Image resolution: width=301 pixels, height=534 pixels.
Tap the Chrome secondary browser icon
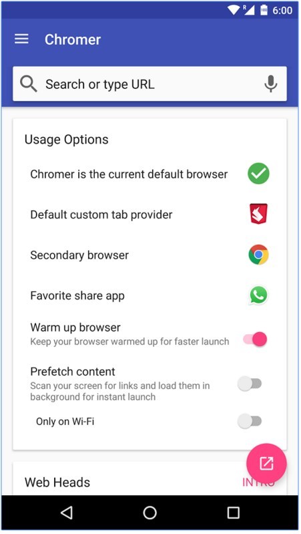pos(258,255)
